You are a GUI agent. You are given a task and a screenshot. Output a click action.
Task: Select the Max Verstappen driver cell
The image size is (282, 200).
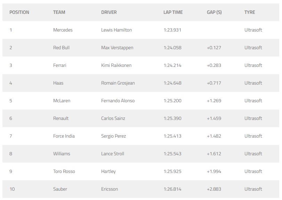click(x=117, y=48)
